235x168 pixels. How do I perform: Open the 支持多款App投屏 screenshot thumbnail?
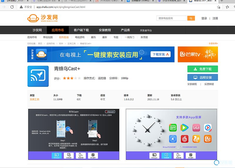(x=172, y=134)
